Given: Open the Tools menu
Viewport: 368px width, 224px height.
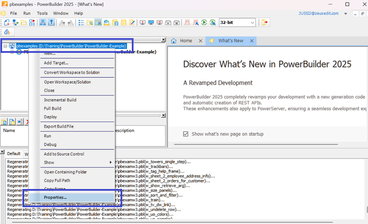Looking at the screenshot, I should click(42, 13).
